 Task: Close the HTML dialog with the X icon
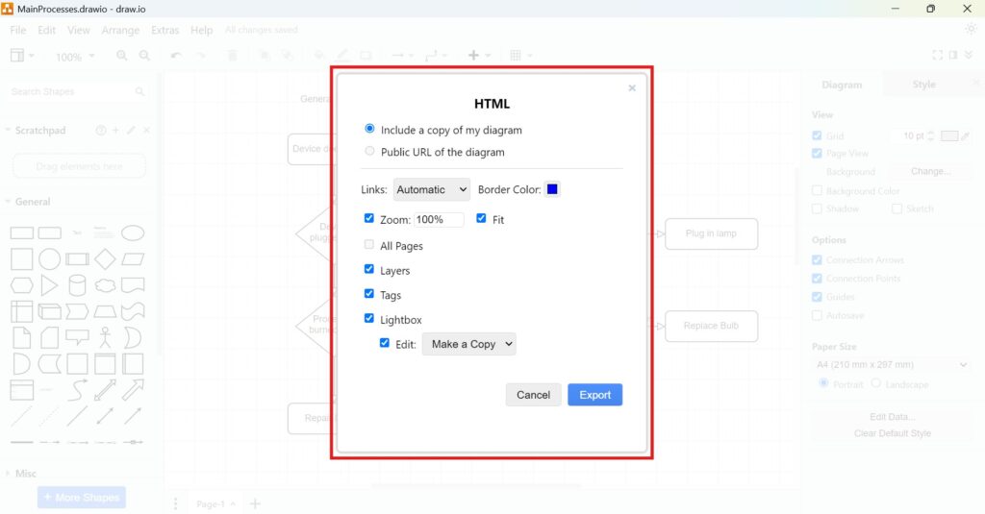[x=632, y=88]
